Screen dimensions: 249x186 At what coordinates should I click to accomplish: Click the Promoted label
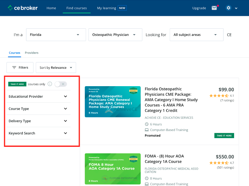point(153,136)
